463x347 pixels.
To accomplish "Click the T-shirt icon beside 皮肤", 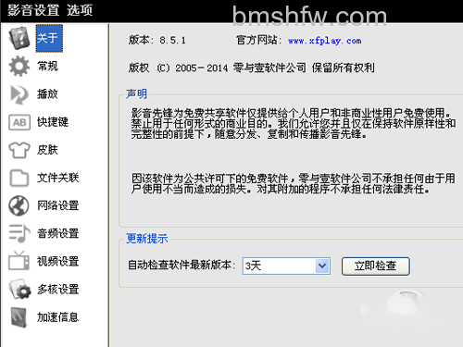I will (x=19, y=150).
